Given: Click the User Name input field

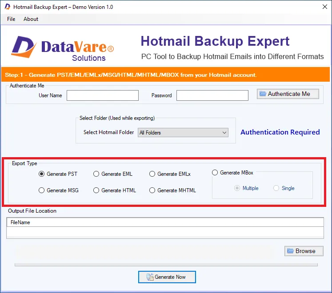Looking at the screenshot, I should click(x=103, y=95).
